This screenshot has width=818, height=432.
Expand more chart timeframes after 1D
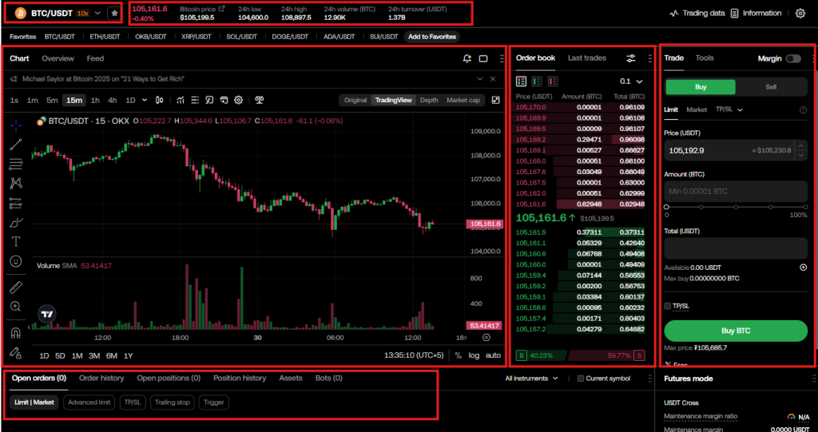coord(145,100)
